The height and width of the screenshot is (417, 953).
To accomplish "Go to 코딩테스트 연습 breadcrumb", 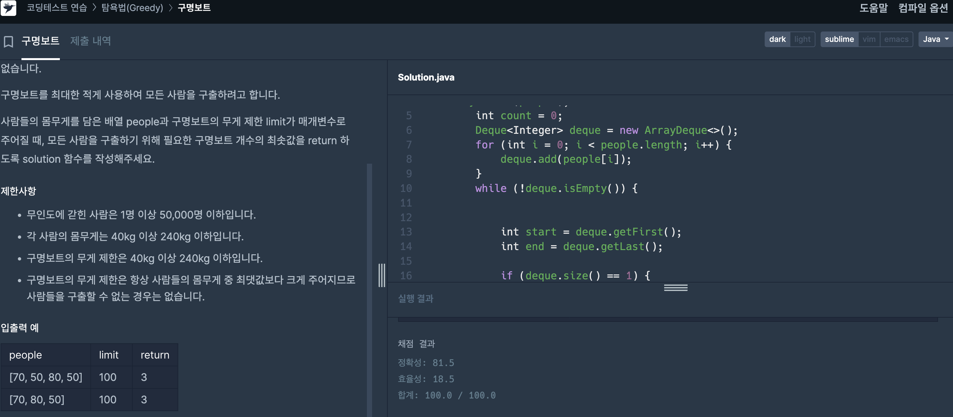I will 57,8.
